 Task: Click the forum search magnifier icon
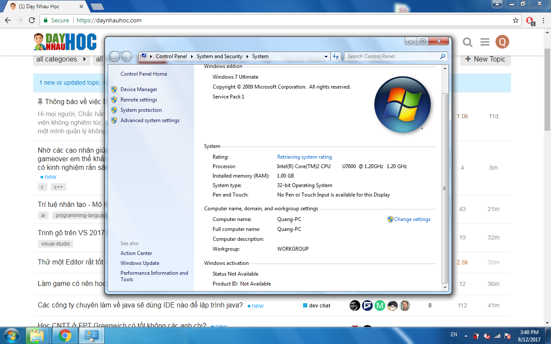[467, 42]
